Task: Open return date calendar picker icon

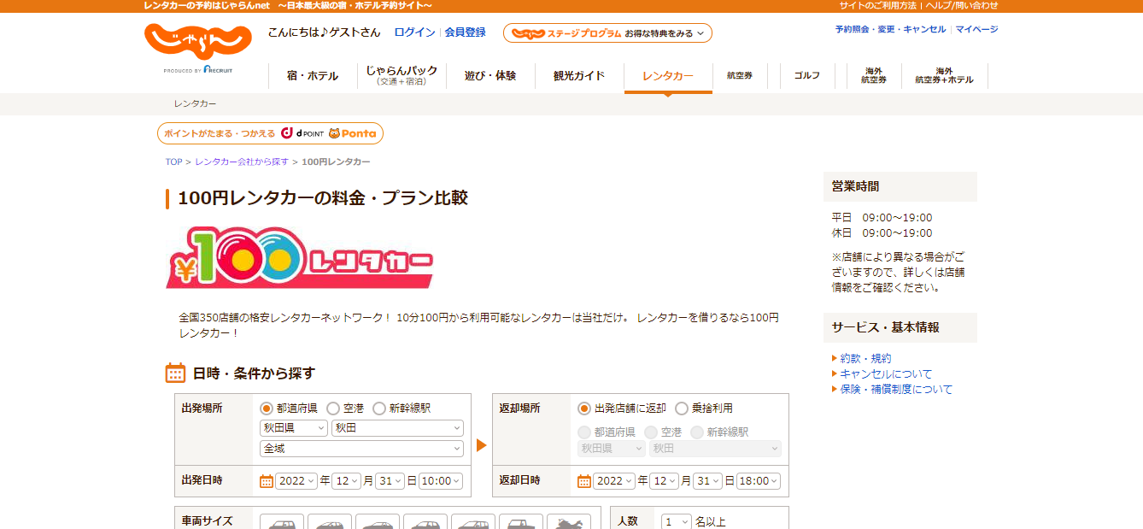Action: click(584, 481)
